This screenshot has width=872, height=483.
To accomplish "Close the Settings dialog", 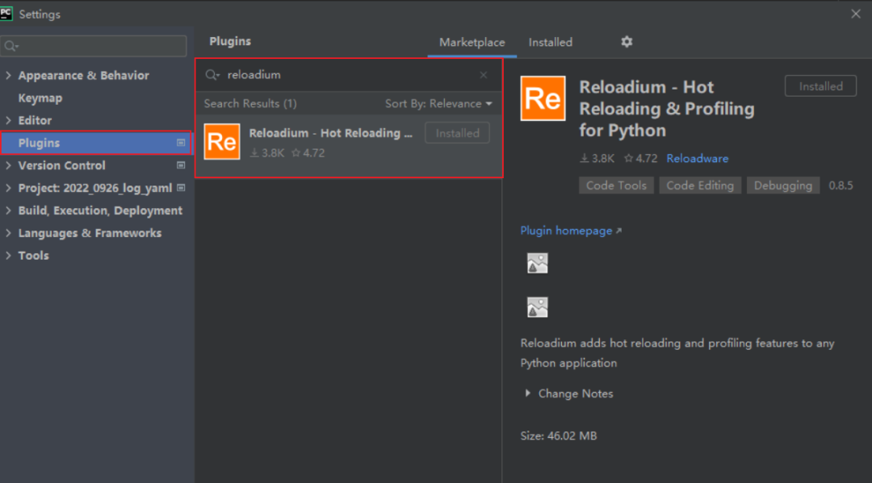I will point(855,14).
